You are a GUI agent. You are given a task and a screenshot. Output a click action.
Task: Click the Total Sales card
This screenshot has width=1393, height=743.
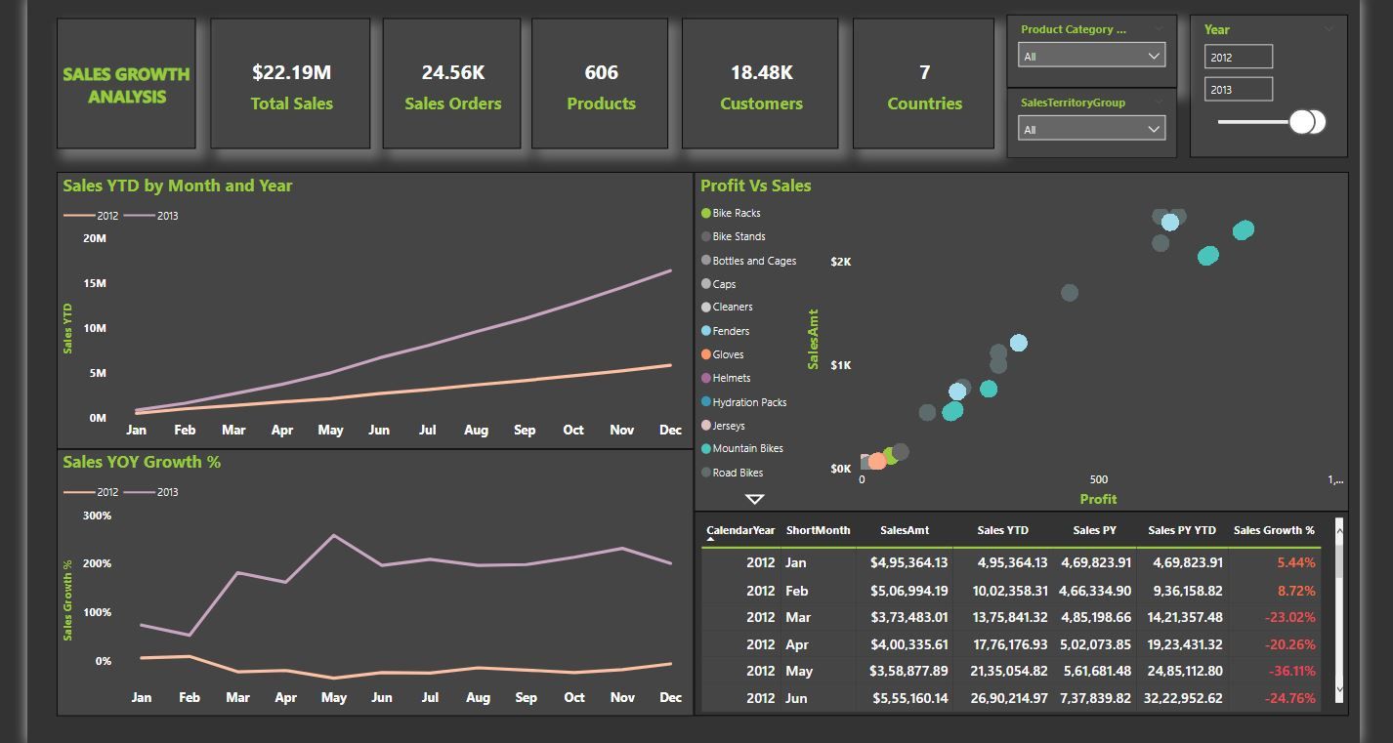click(x=291, y=85)
